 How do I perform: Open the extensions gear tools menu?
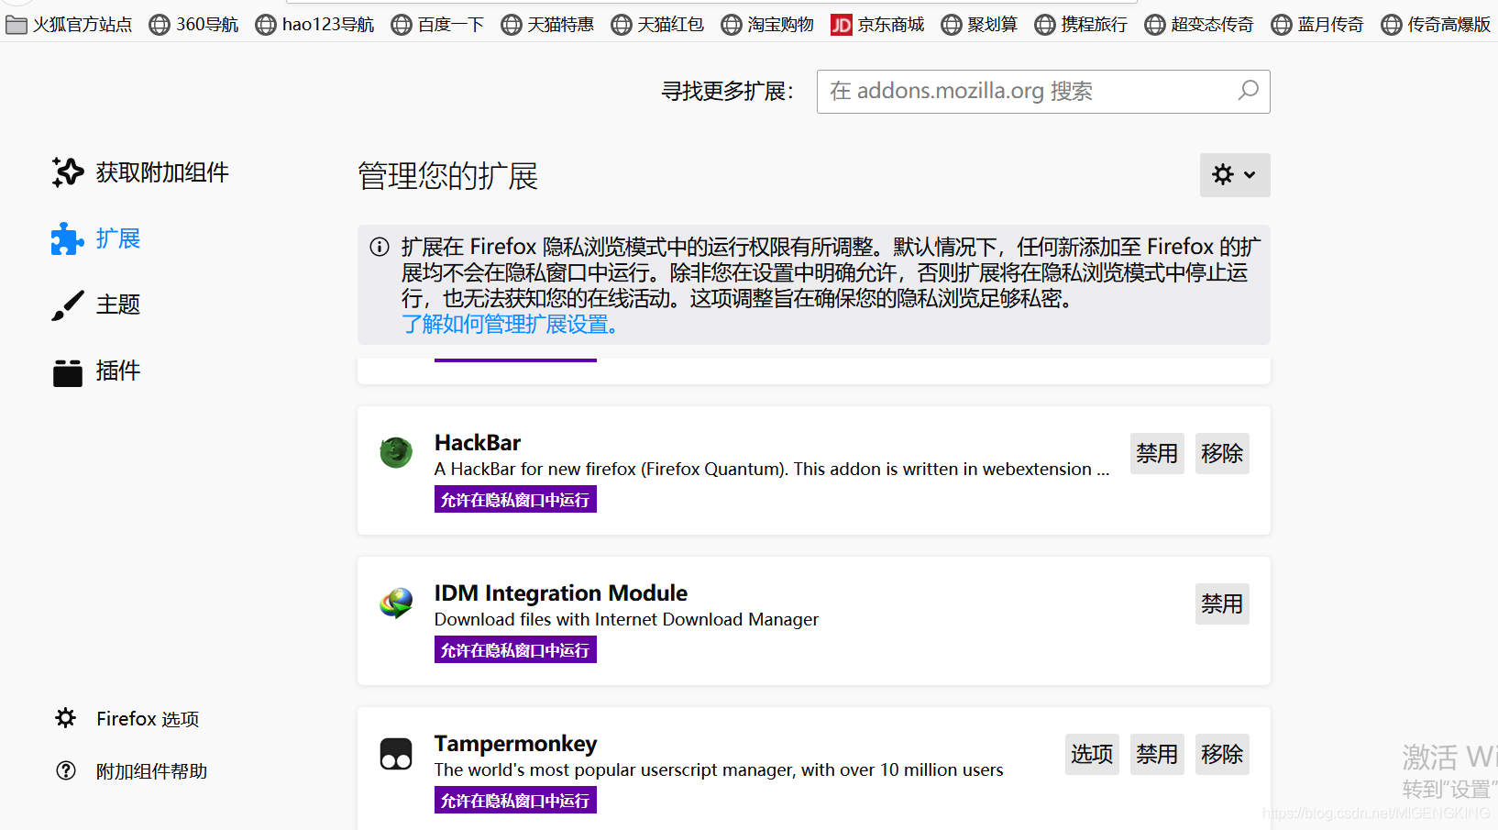[1235, 175]
